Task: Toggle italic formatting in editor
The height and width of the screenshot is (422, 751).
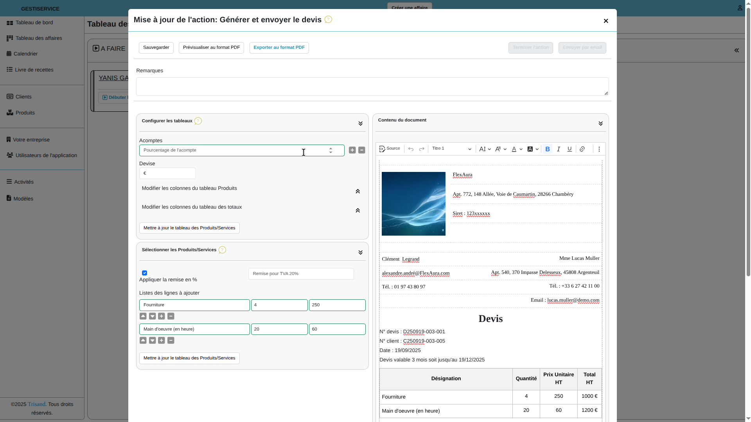Action: point(559,149)
